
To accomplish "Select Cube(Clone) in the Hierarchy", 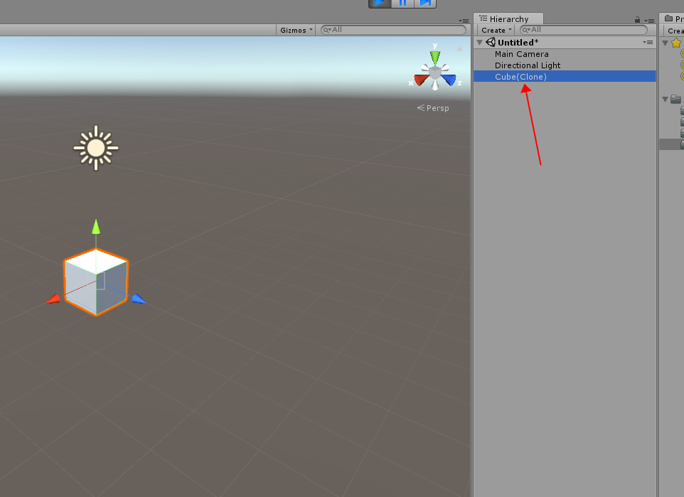I will click(x=520, y=76).
